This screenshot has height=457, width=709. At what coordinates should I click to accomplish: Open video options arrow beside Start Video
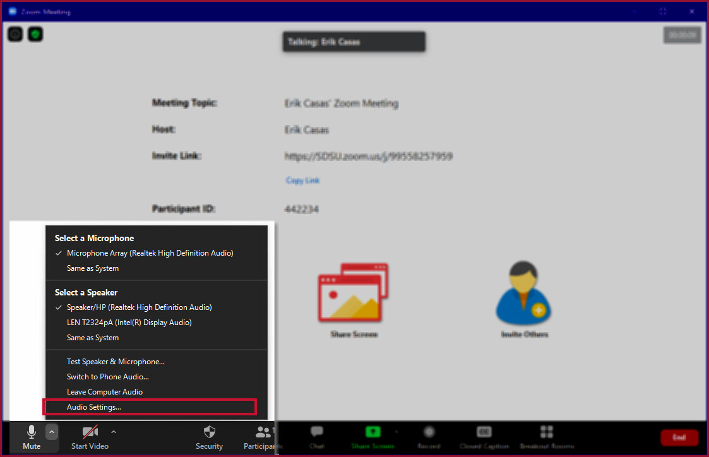(114, 432)
